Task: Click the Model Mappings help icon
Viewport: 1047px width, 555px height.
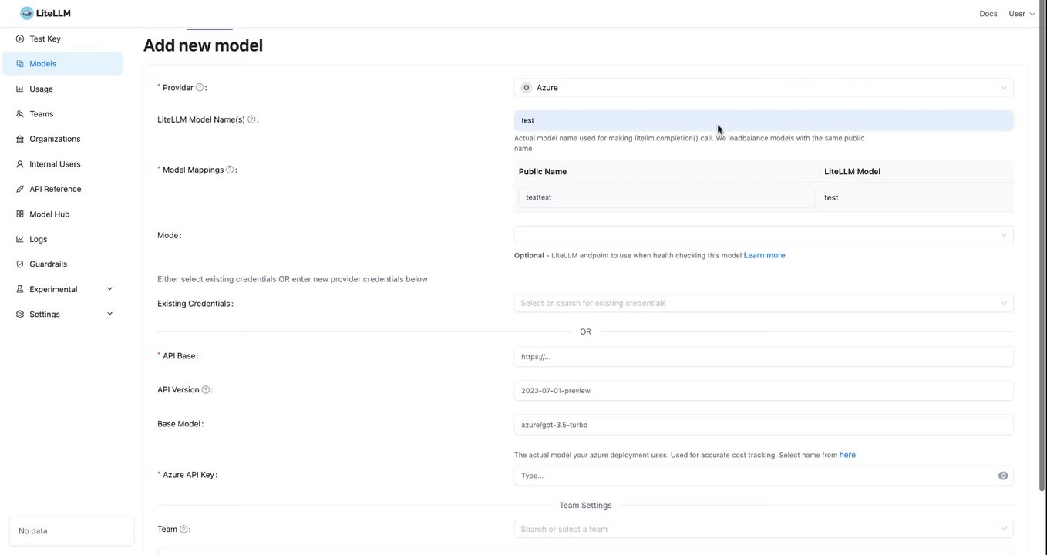Action: coord(230,170)
